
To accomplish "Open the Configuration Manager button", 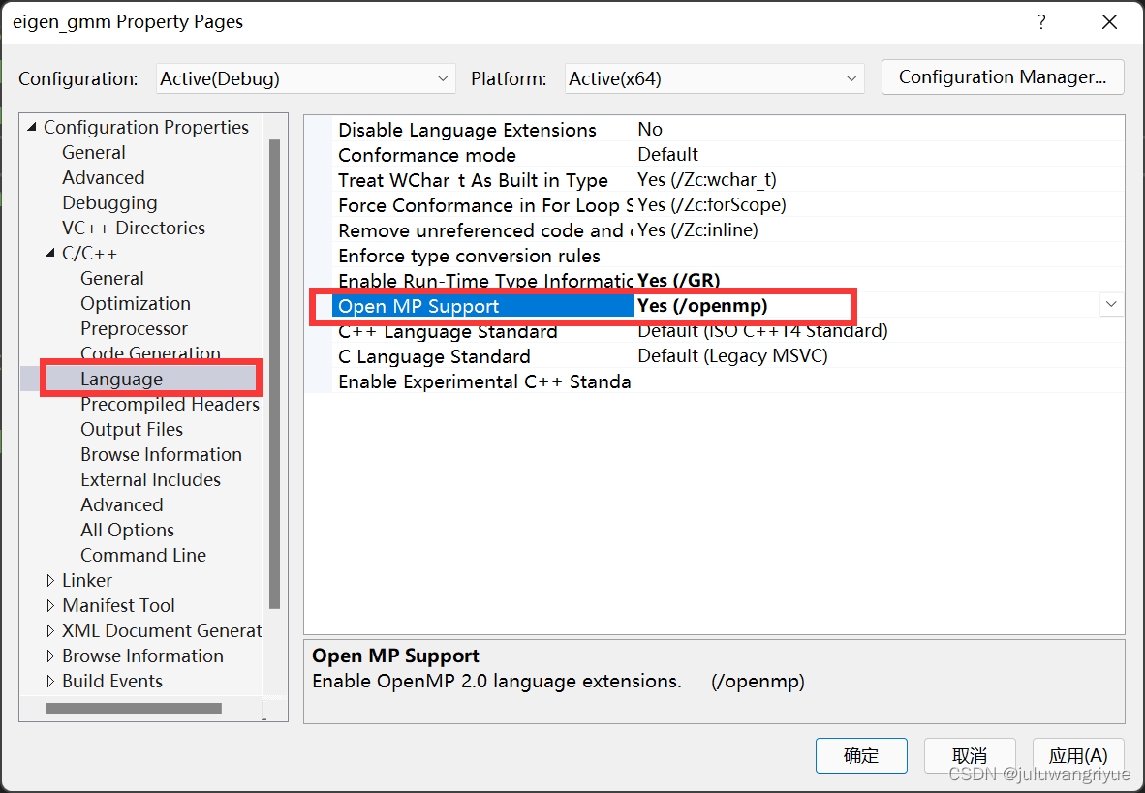I will click(1003, 77).
